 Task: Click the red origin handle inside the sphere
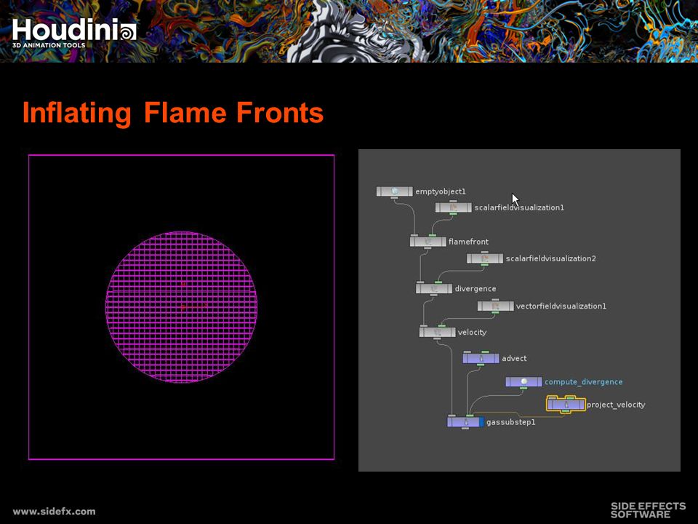(183, 306)
